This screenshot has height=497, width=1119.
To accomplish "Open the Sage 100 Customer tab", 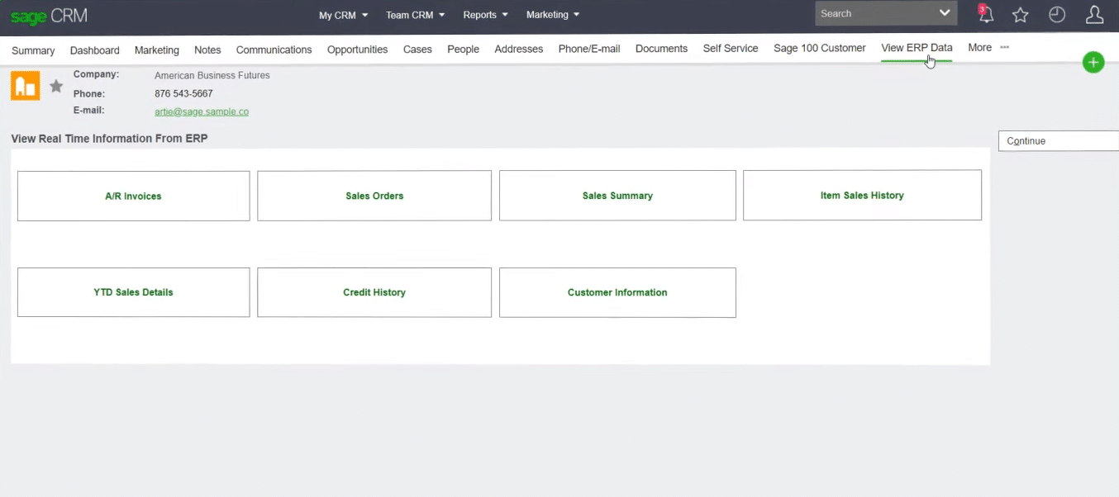I will 820,48.
